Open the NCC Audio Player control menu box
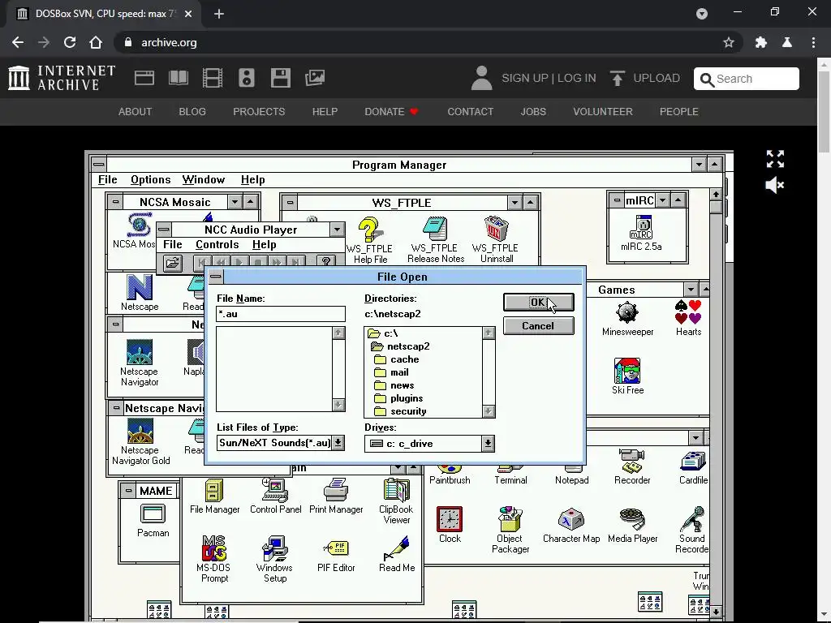 point(164,230)
